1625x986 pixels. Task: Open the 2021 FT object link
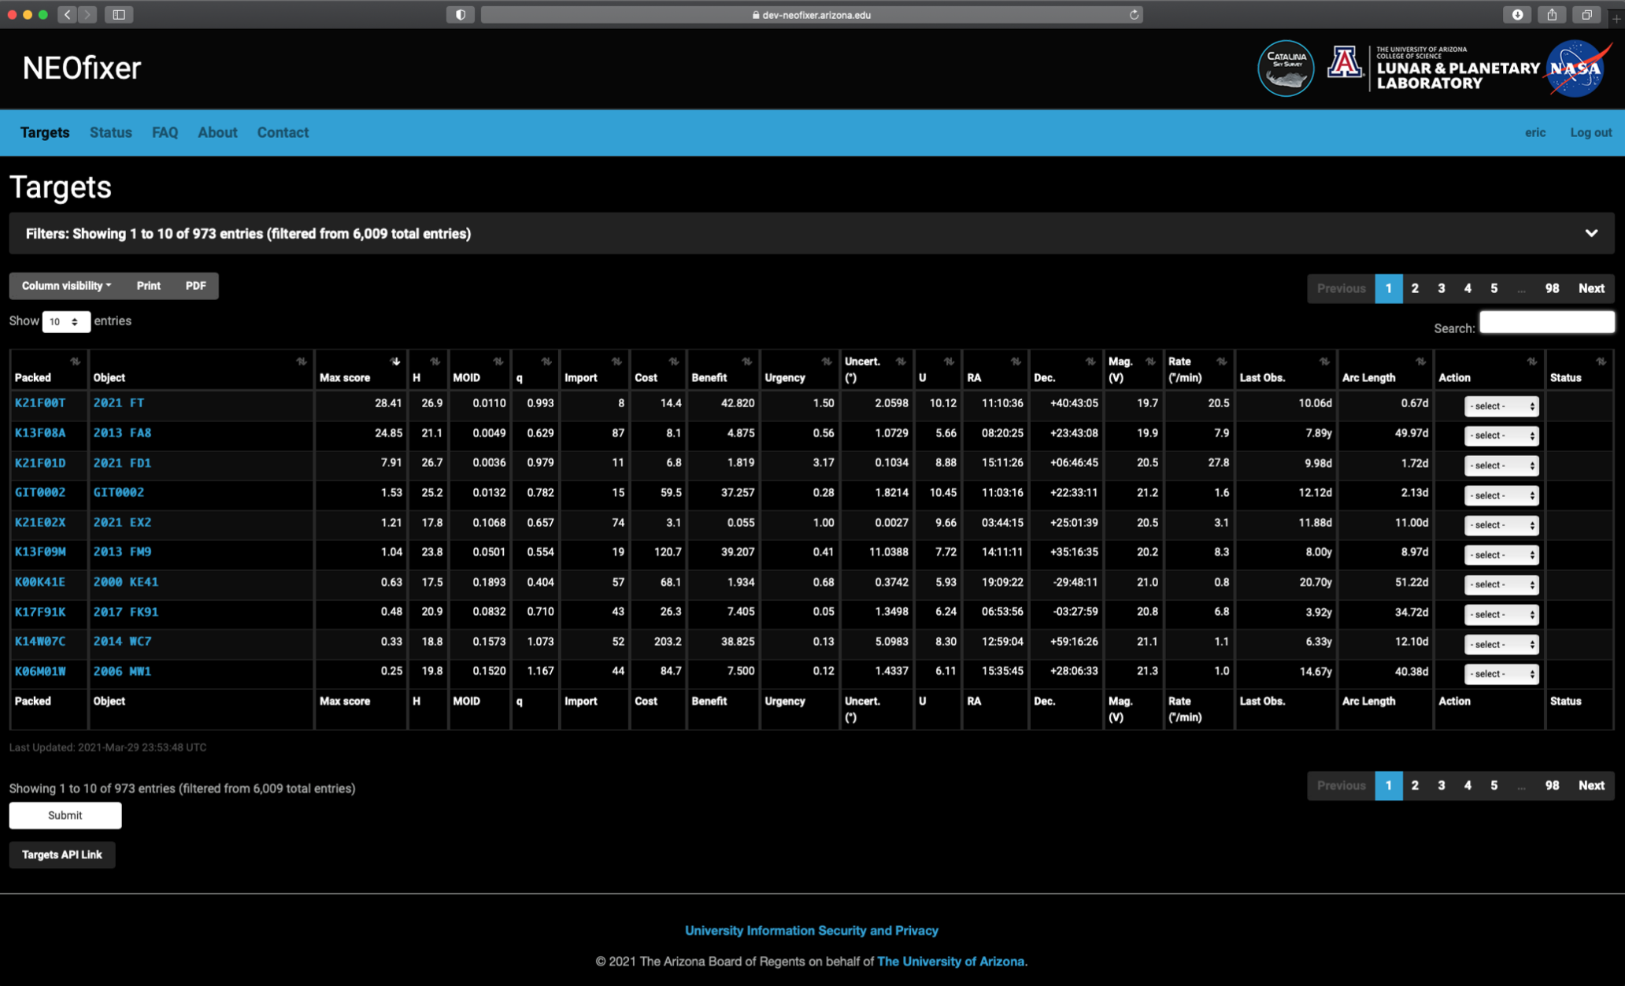118,402
